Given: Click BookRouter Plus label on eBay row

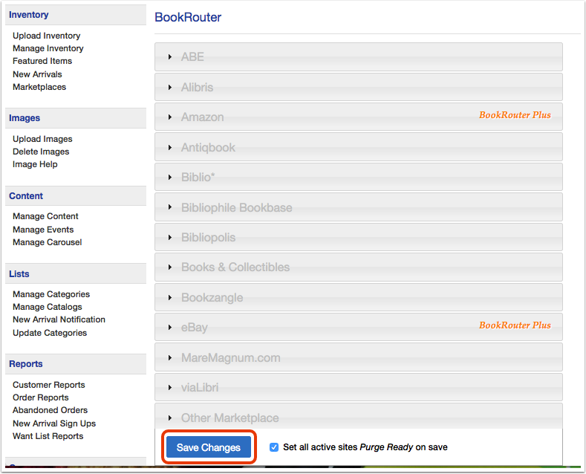Looking at the screenshot, I should click(515, 325).
